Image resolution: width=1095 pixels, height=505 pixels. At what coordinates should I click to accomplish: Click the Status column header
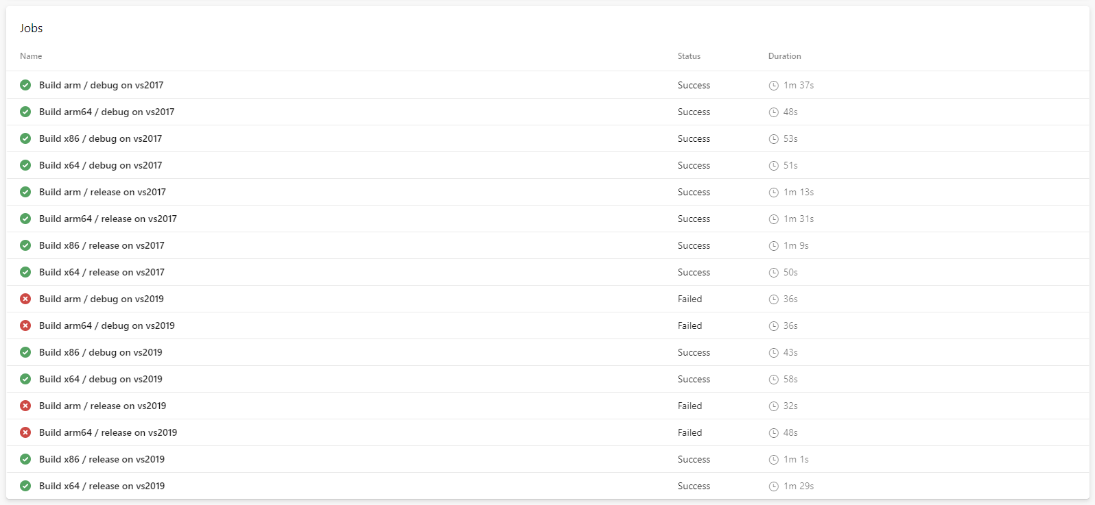[689, 56]
